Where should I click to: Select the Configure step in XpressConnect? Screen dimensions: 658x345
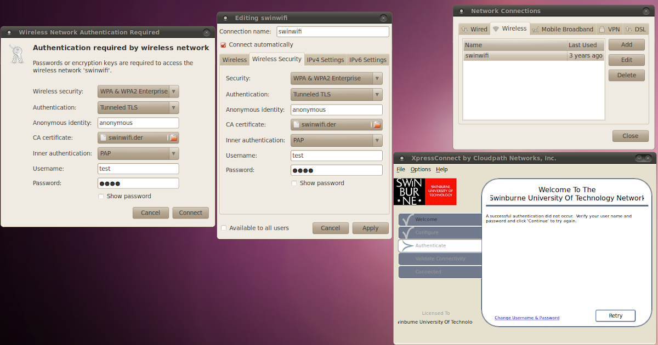tap(440, 232)
